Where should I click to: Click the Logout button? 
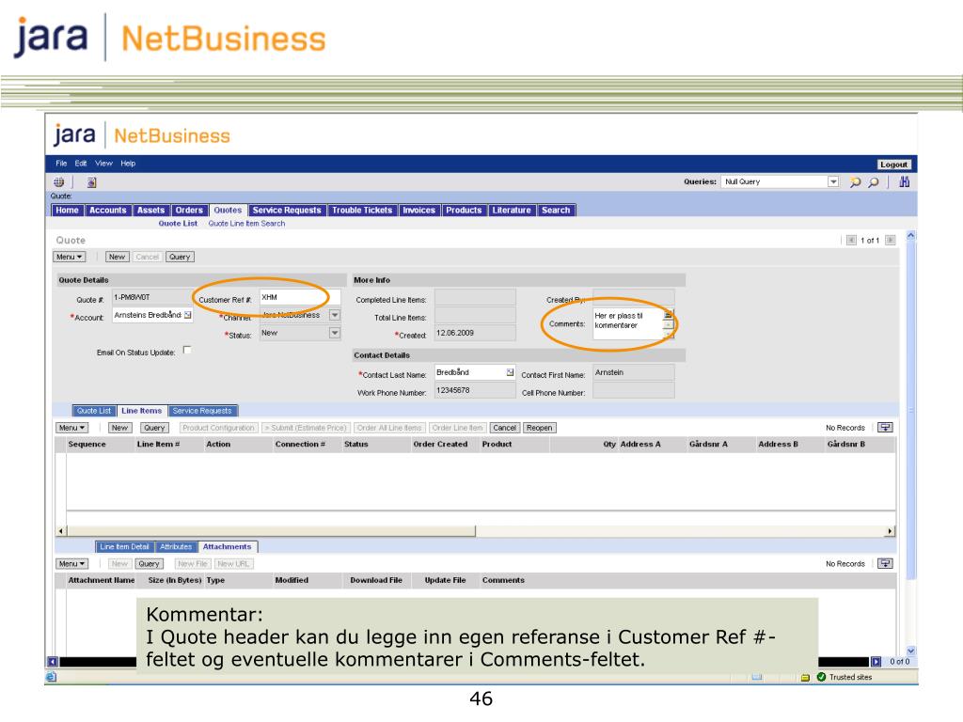893,165
